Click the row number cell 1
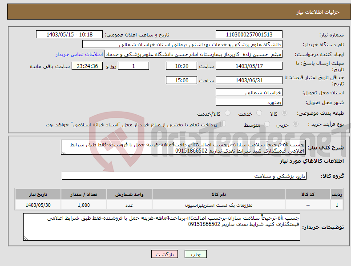 [337, 205]
